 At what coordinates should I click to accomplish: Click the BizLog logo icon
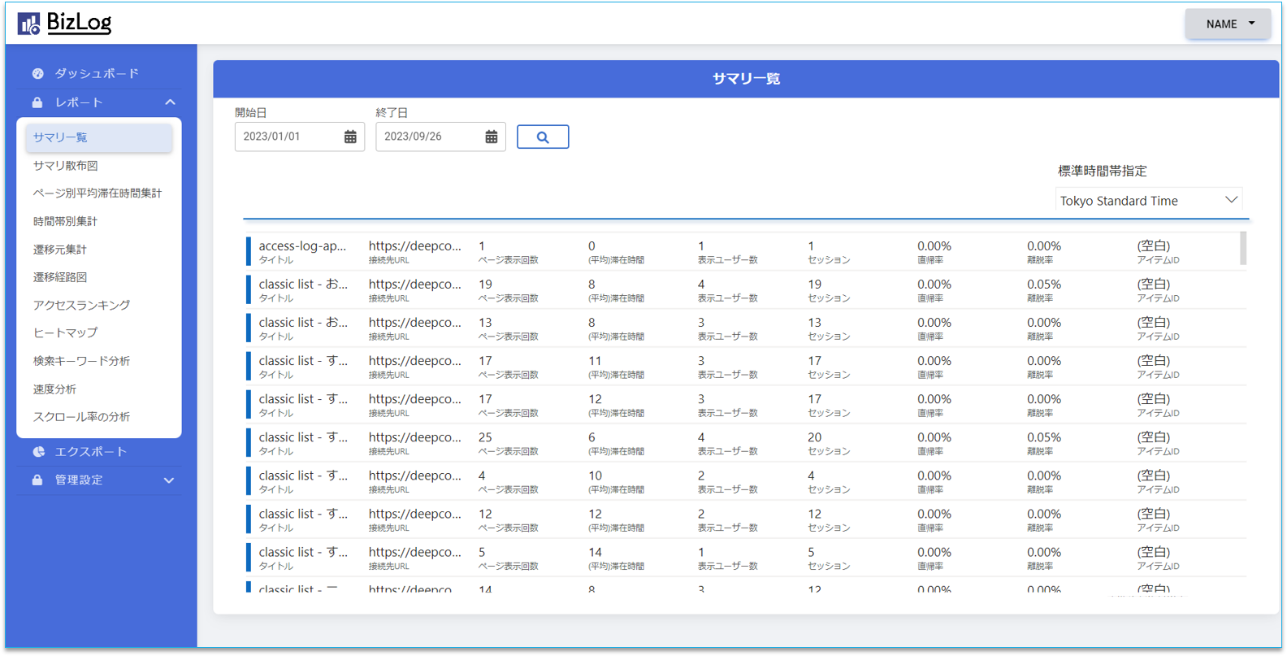click(x=29, y=24)
